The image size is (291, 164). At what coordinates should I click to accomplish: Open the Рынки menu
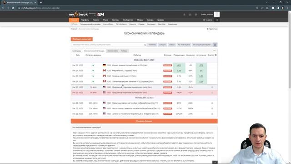pos(105,20)
